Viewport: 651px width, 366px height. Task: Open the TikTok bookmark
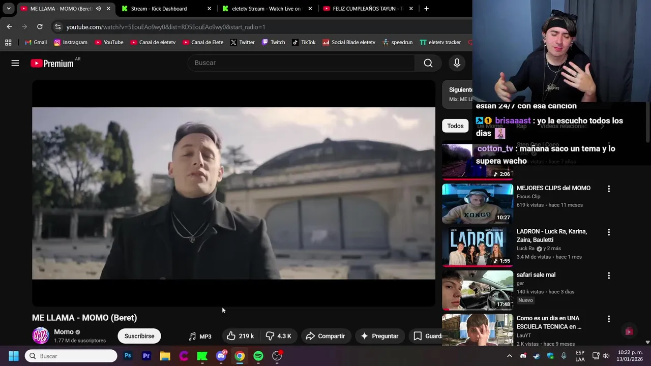(304, 42)
